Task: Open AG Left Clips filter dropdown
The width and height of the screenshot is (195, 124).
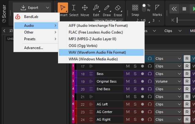Action: click(x=168, y=104)
